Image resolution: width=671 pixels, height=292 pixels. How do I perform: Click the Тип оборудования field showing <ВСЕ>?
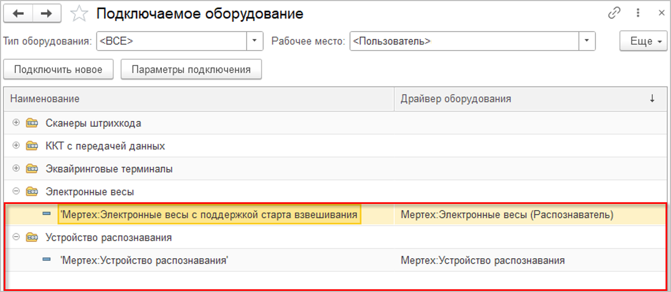point(172,41)
